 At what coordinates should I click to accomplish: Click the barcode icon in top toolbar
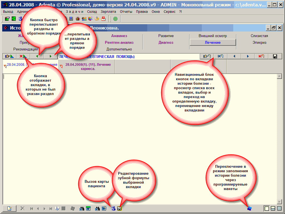pos(71,19)
